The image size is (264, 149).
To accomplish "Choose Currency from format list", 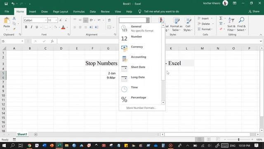I will point(140,48).
